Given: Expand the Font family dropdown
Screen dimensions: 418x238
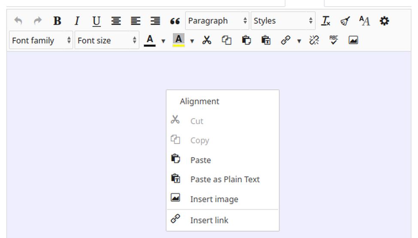Looking at the screenshot, I should pos(41,41).
